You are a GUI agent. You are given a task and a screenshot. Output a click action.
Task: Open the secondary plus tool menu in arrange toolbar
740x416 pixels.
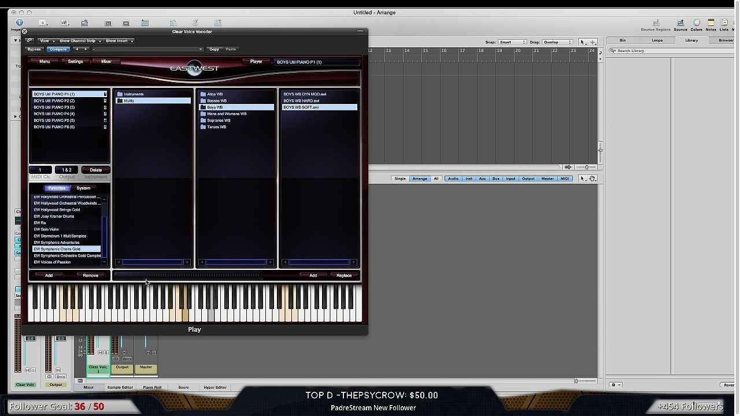[x=593, y=42]
